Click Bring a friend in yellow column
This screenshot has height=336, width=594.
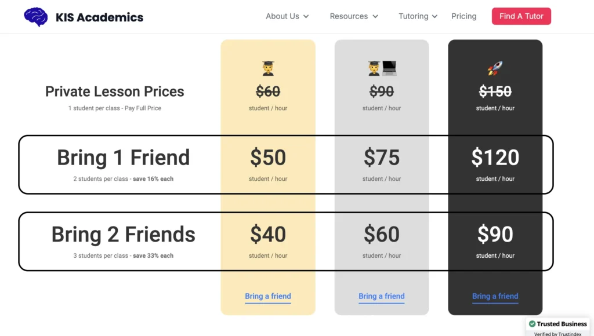click(268, 296)
